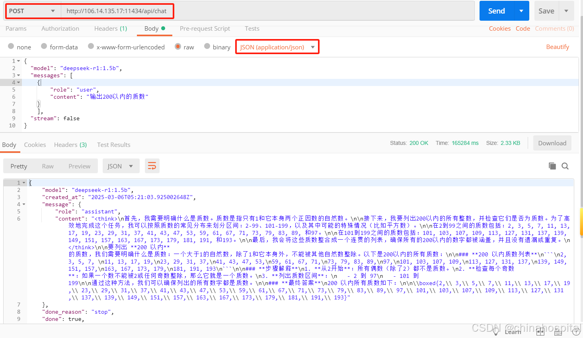Viewport: 583px width, 338px height.
Task: Collapse response message fold arrow at line 4
Action: [24, 204]
